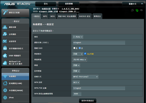Open the 無線路由器 operation mode link

pyautogui.click(x=46, y=9)
